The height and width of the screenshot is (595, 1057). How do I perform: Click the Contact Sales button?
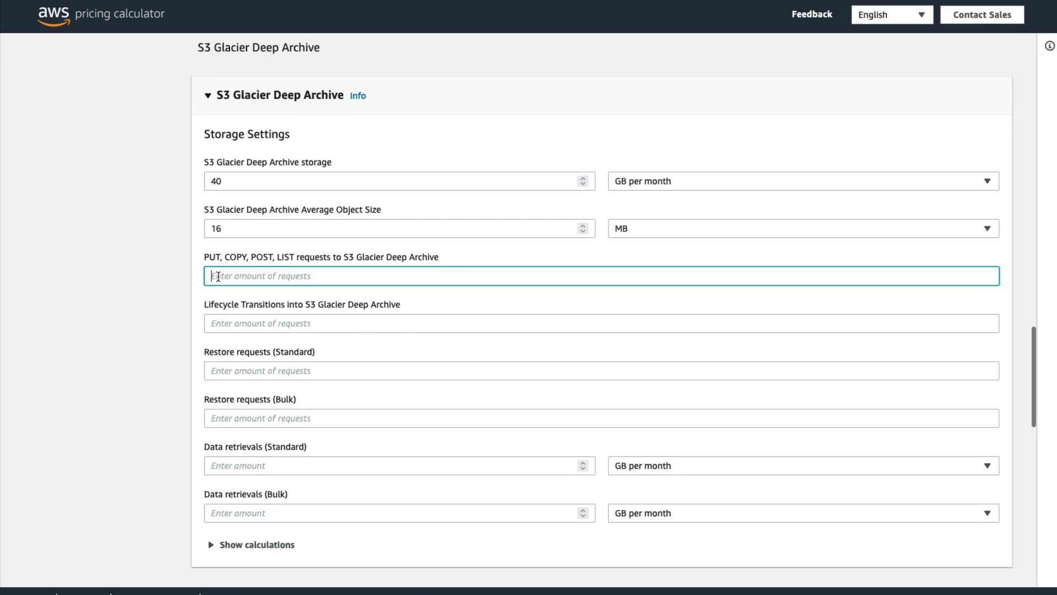[982, 15]
